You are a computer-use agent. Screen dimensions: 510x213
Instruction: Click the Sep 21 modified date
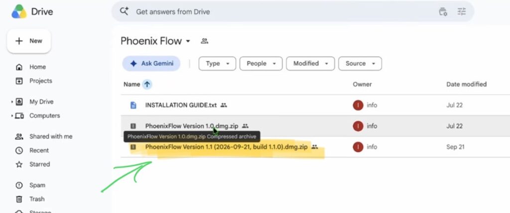point(455,147)
